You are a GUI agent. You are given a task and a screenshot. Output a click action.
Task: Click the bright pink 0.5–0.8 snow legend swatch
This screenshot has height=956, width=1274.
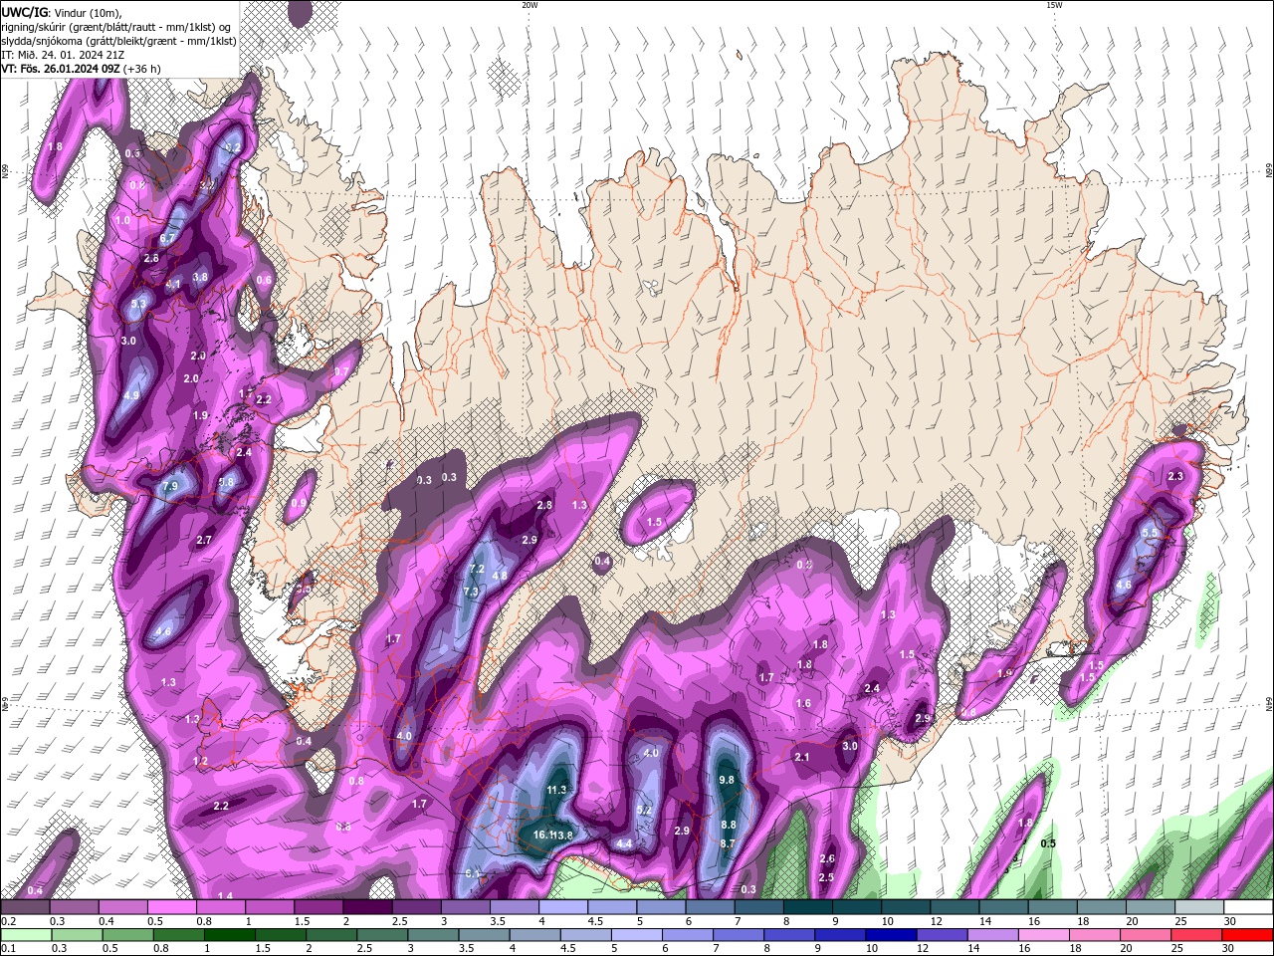click(172, 907)
